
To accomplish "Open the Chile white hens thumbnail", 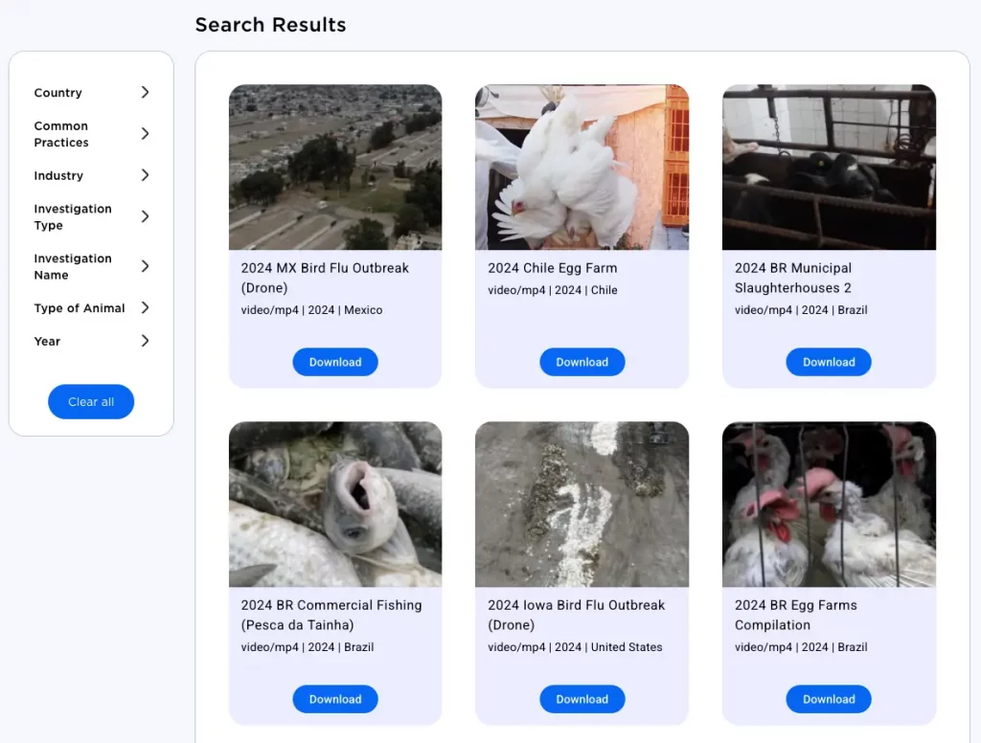I will click(x=582, y=168).
